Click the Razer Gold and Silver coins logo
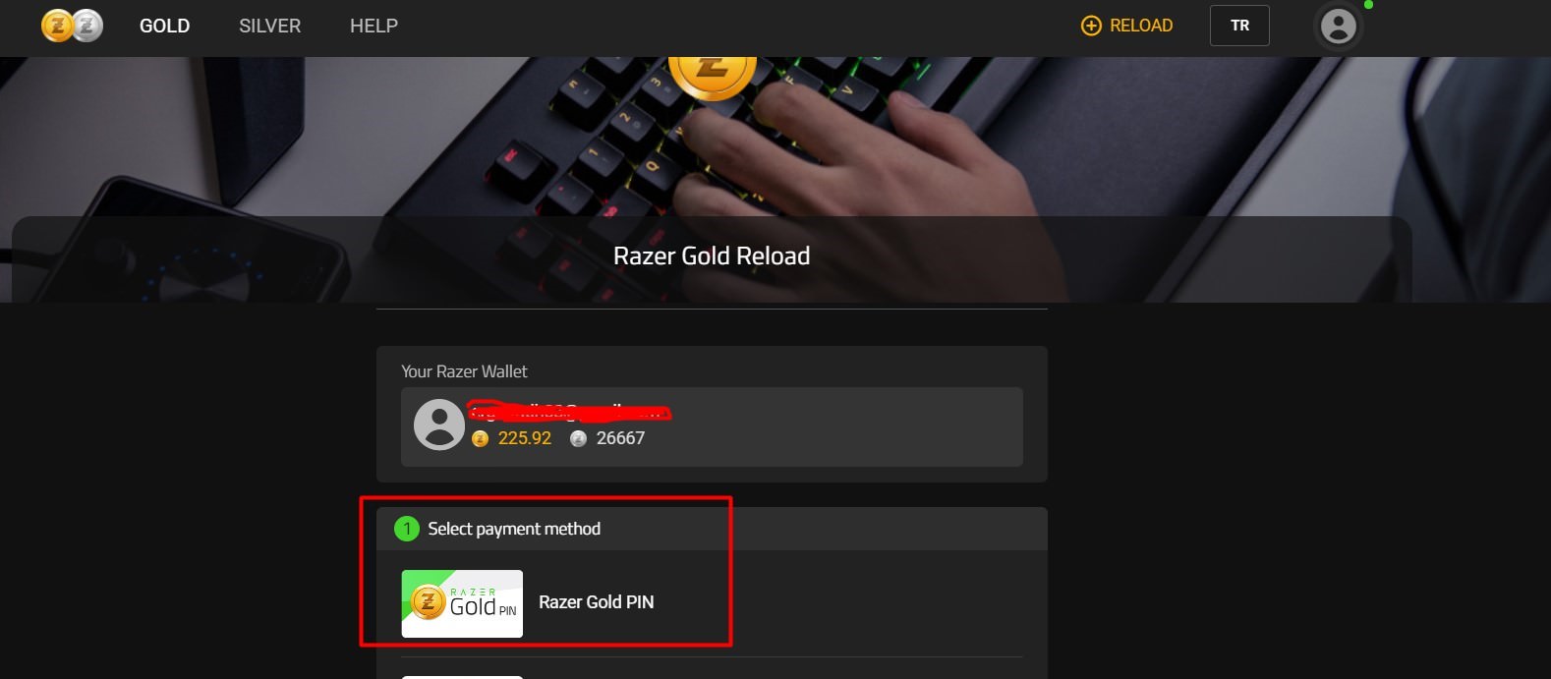 [x=72, y=26]
